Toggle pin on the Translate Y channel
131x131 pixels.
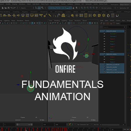104,34
